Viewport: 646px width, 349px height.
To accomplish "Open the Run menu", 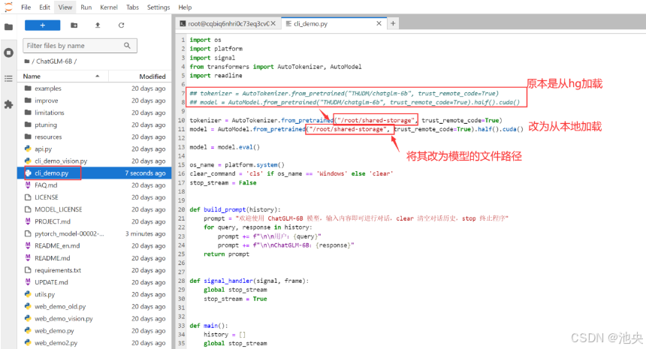I will [86, 7].
